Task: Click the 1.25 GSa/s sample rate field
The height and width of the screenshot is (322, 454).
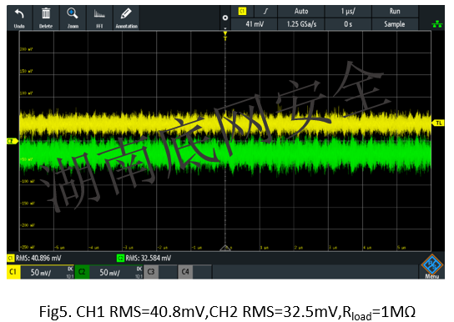Action: [x=300, y=24]
